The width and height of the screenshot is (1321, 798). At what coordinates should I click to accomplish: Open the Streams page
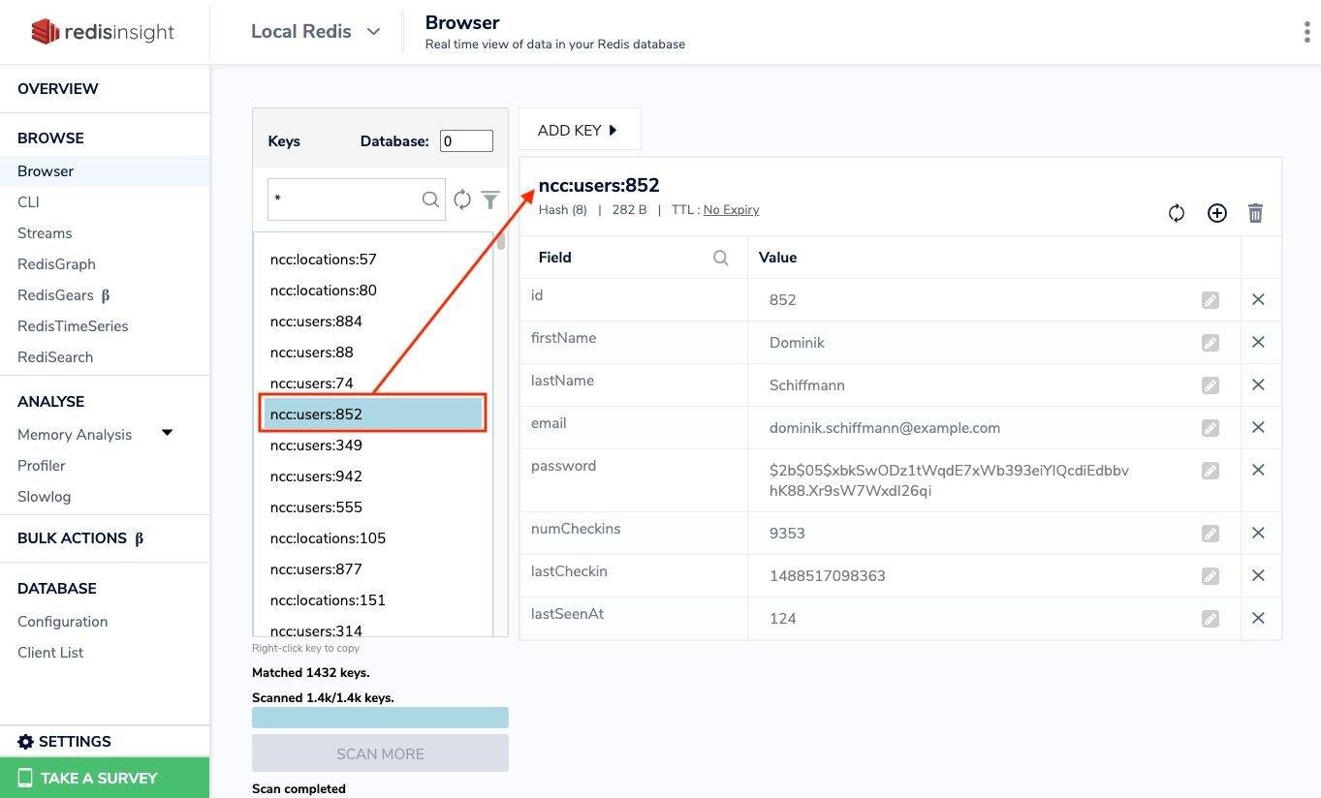tap(45, 233)
